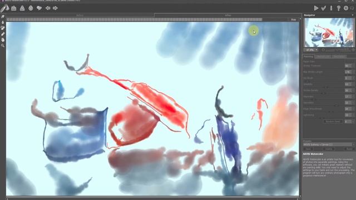356x200 pixels.
Task: Open the middle settings tab next to Painting
Action: tap(323, 56)
